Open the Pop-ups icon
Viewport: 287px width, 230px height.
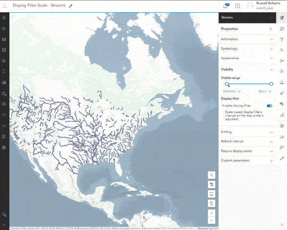point(282,71)
